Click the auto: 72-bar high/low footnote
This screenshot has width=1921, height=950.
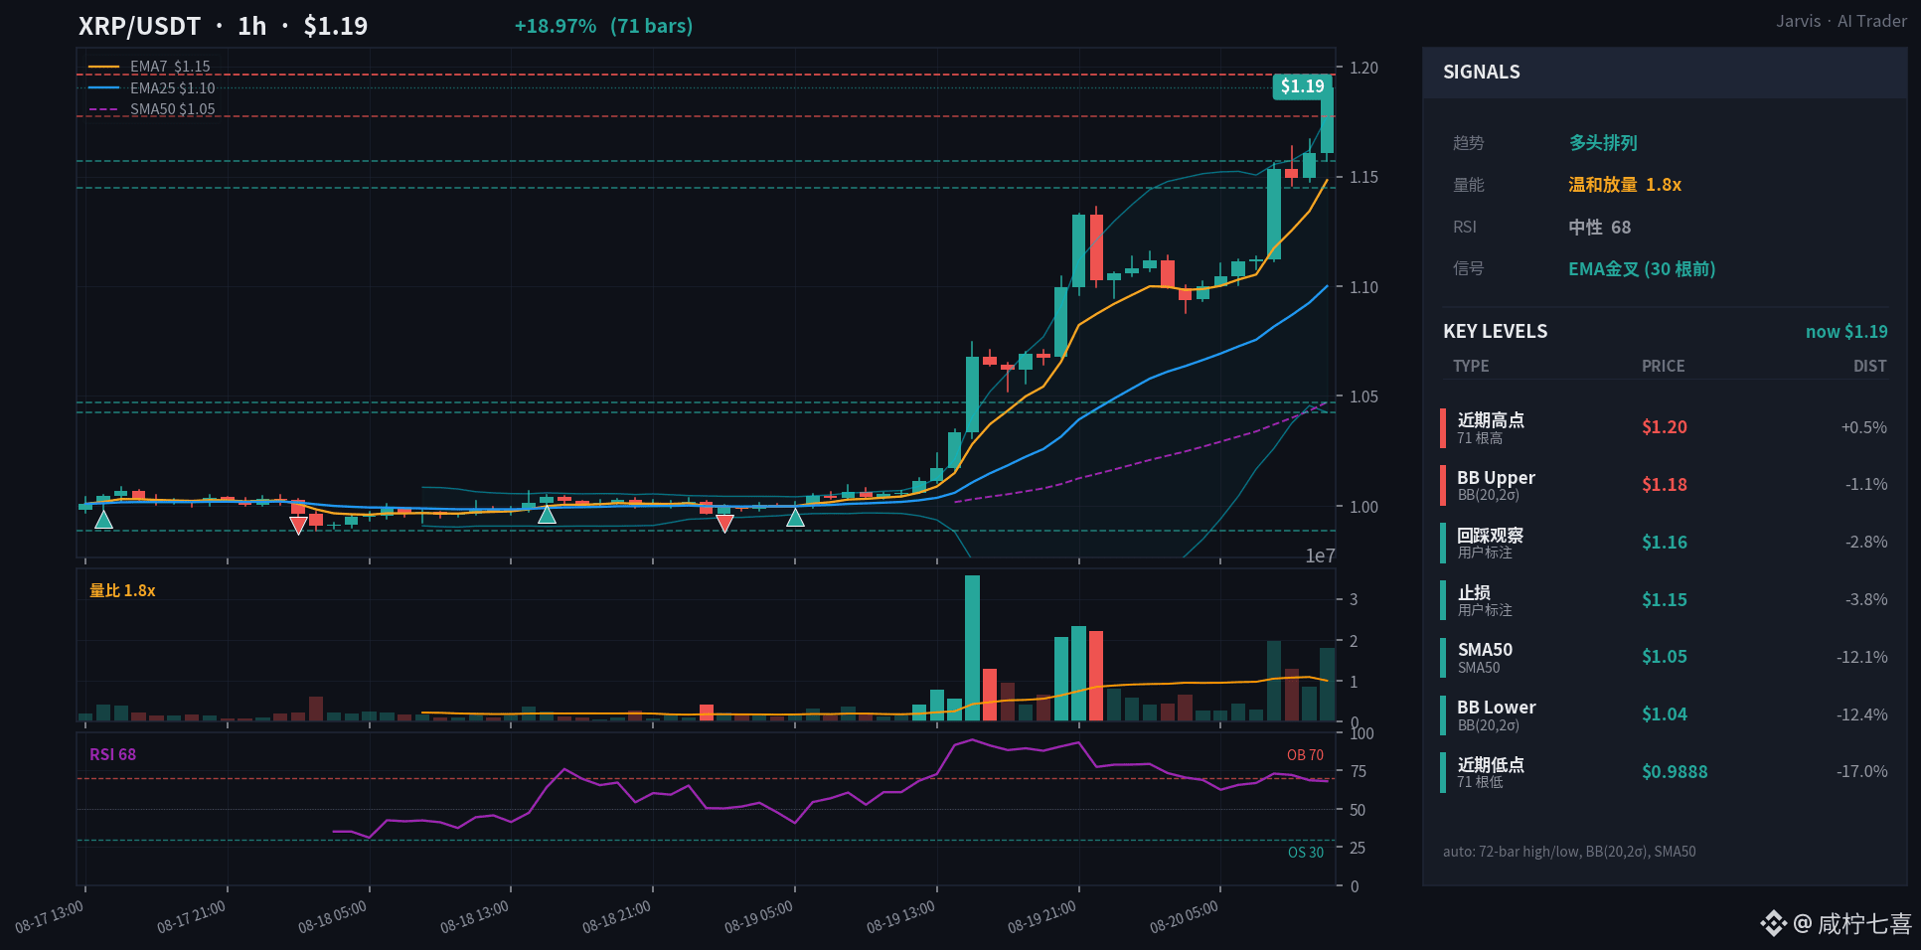[1569, 852]
